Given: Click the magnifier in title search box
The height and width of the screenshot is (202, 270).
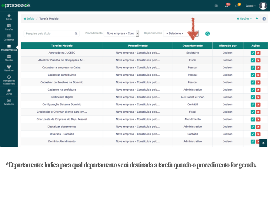Looking at the screenshot, I should click(76, 34).
